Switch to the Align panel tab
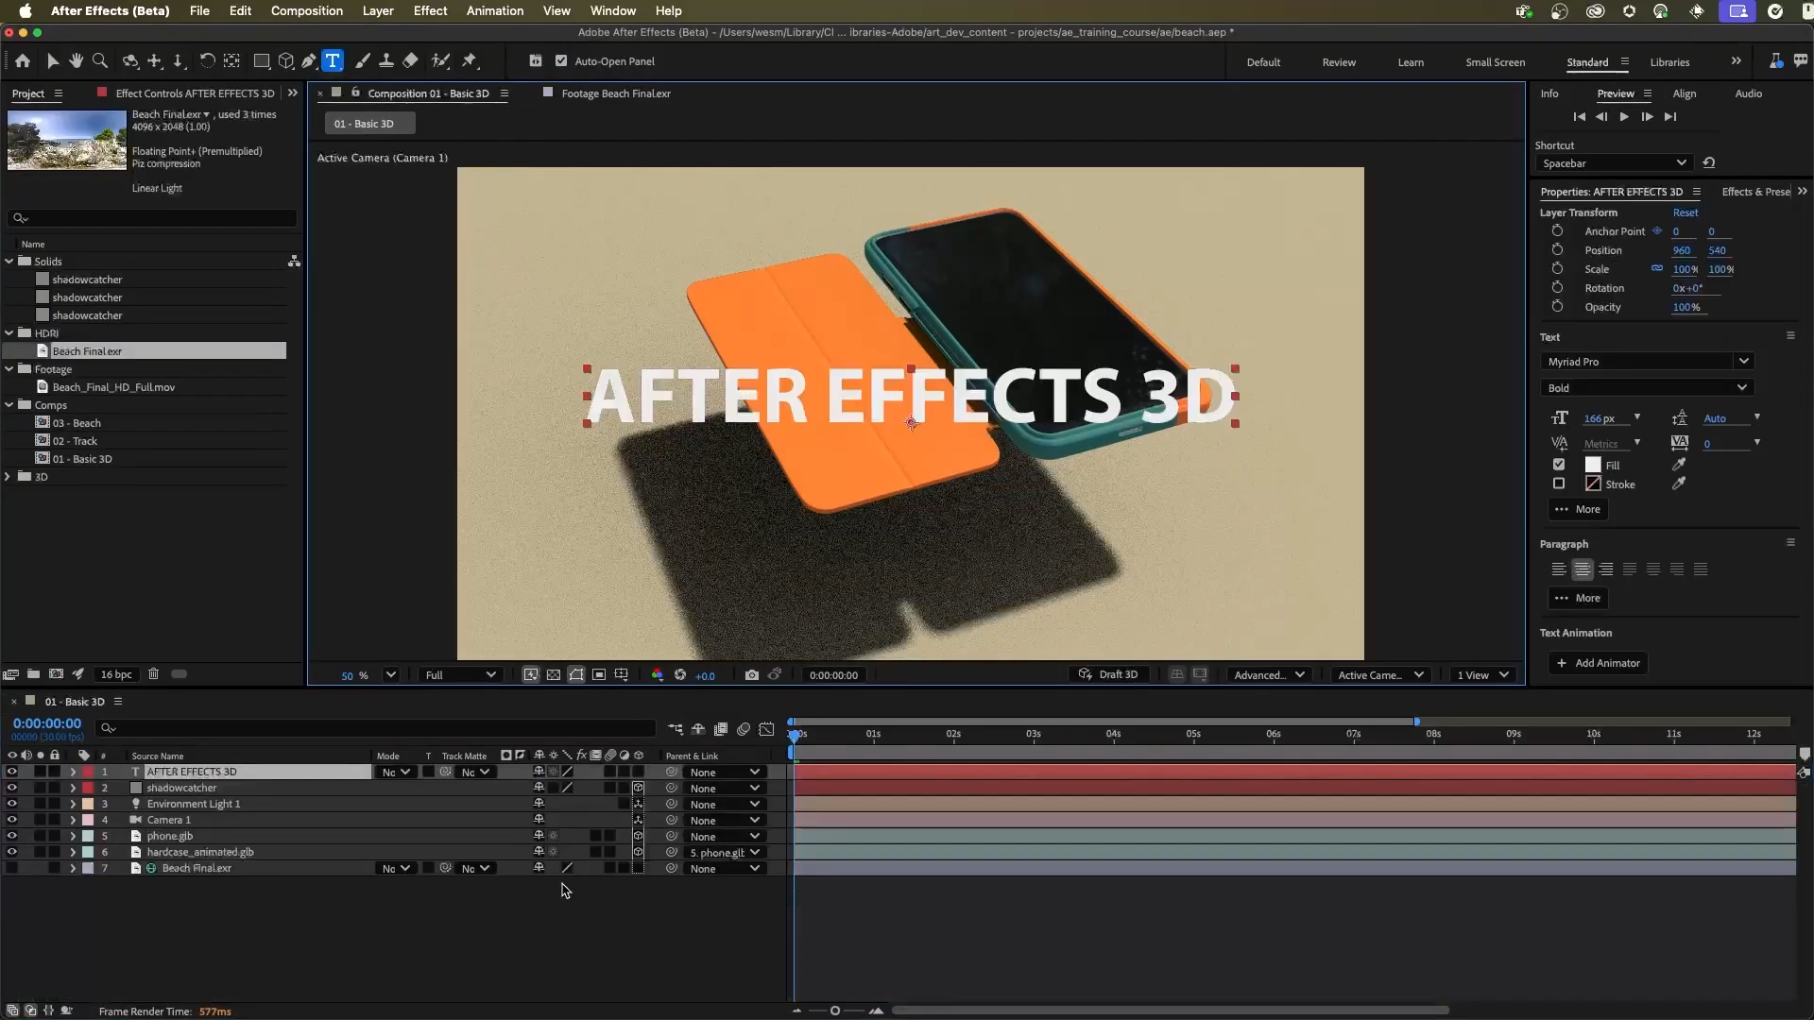The height and width of the screenshot is (1020, 1814). point(1684,93)
